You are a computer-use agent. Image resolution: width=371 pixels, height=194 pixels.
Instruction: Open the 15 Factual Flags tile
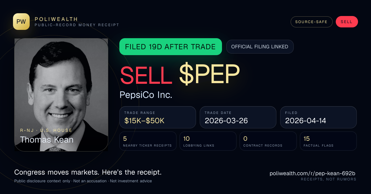328,141
